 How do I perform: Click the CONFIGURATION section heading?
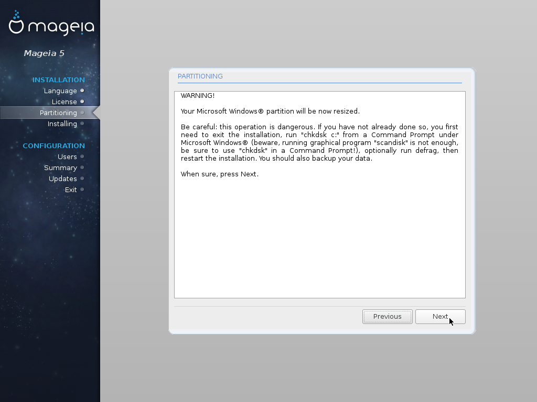pyautogui.click(x=54, y=146)
